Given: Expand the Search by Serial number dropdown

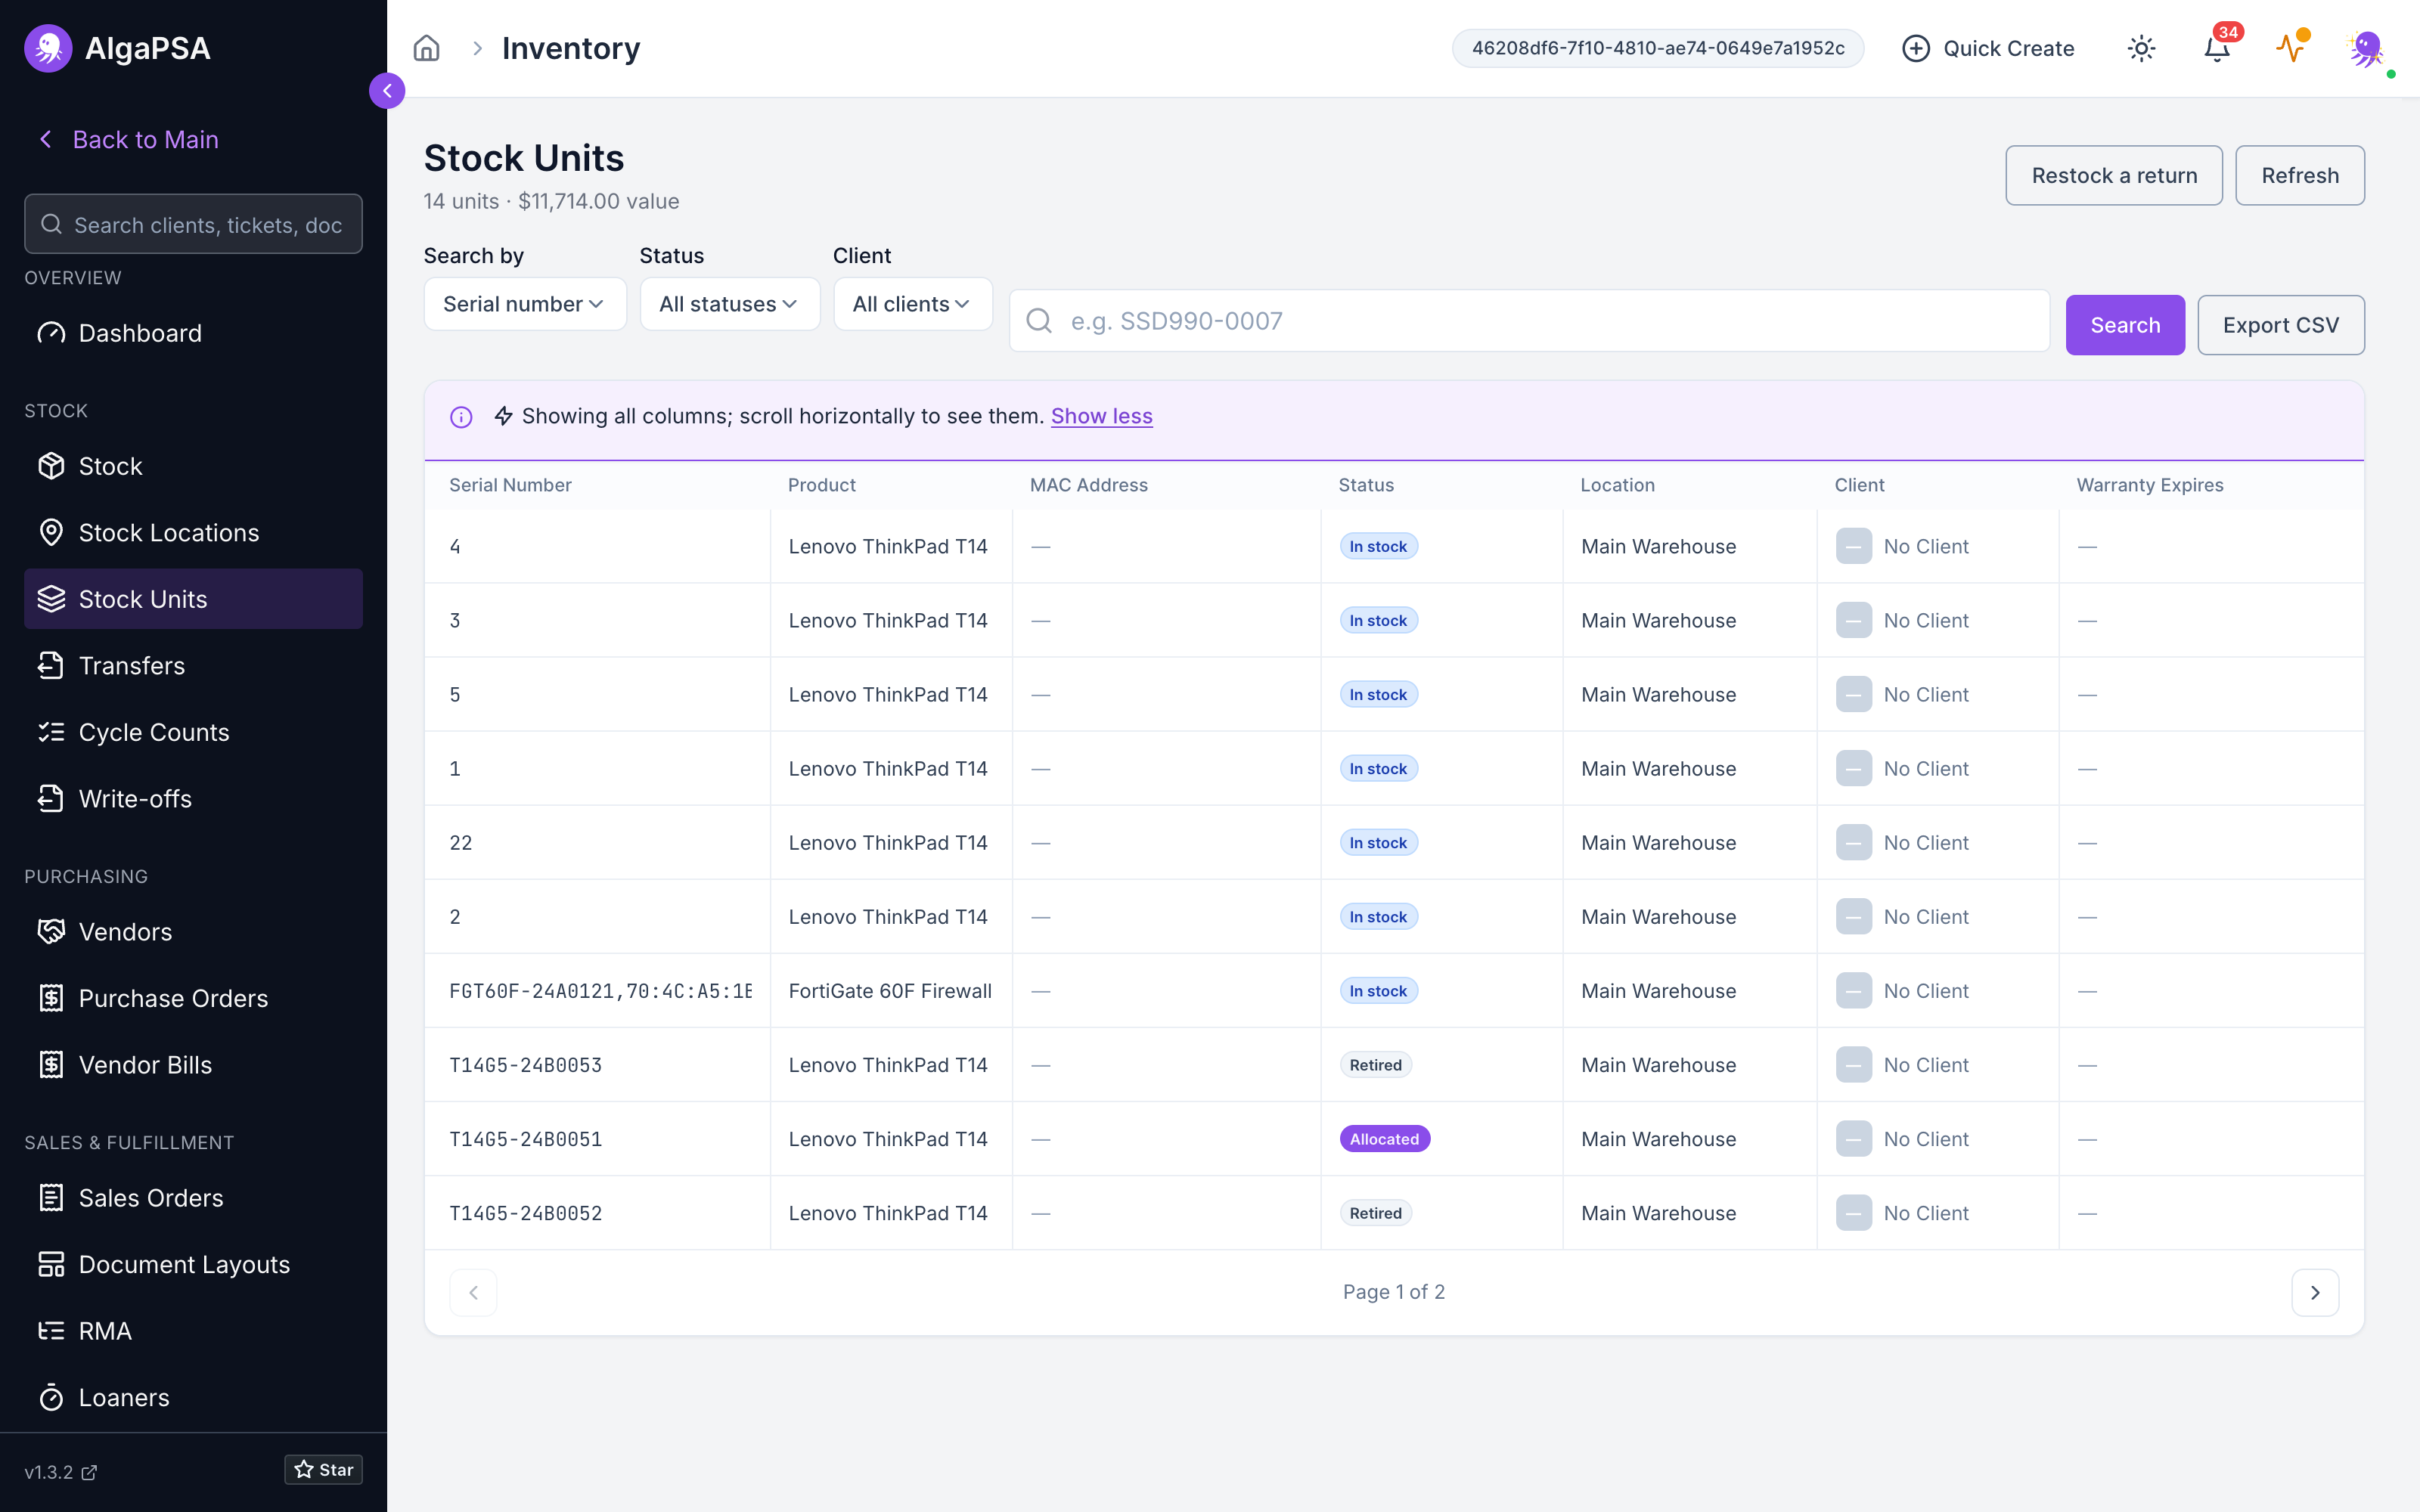Looking at the screenshot, I should 525,304.
